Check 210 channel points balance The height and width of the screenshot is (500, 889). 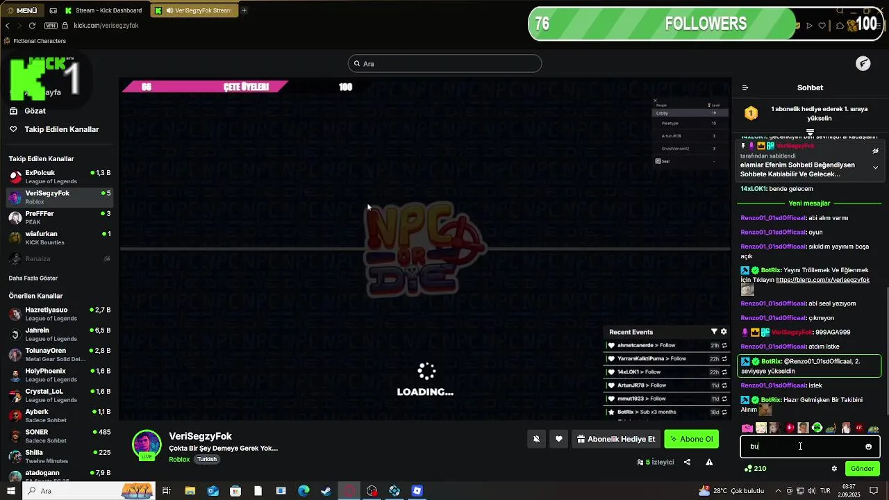(755, 469)
